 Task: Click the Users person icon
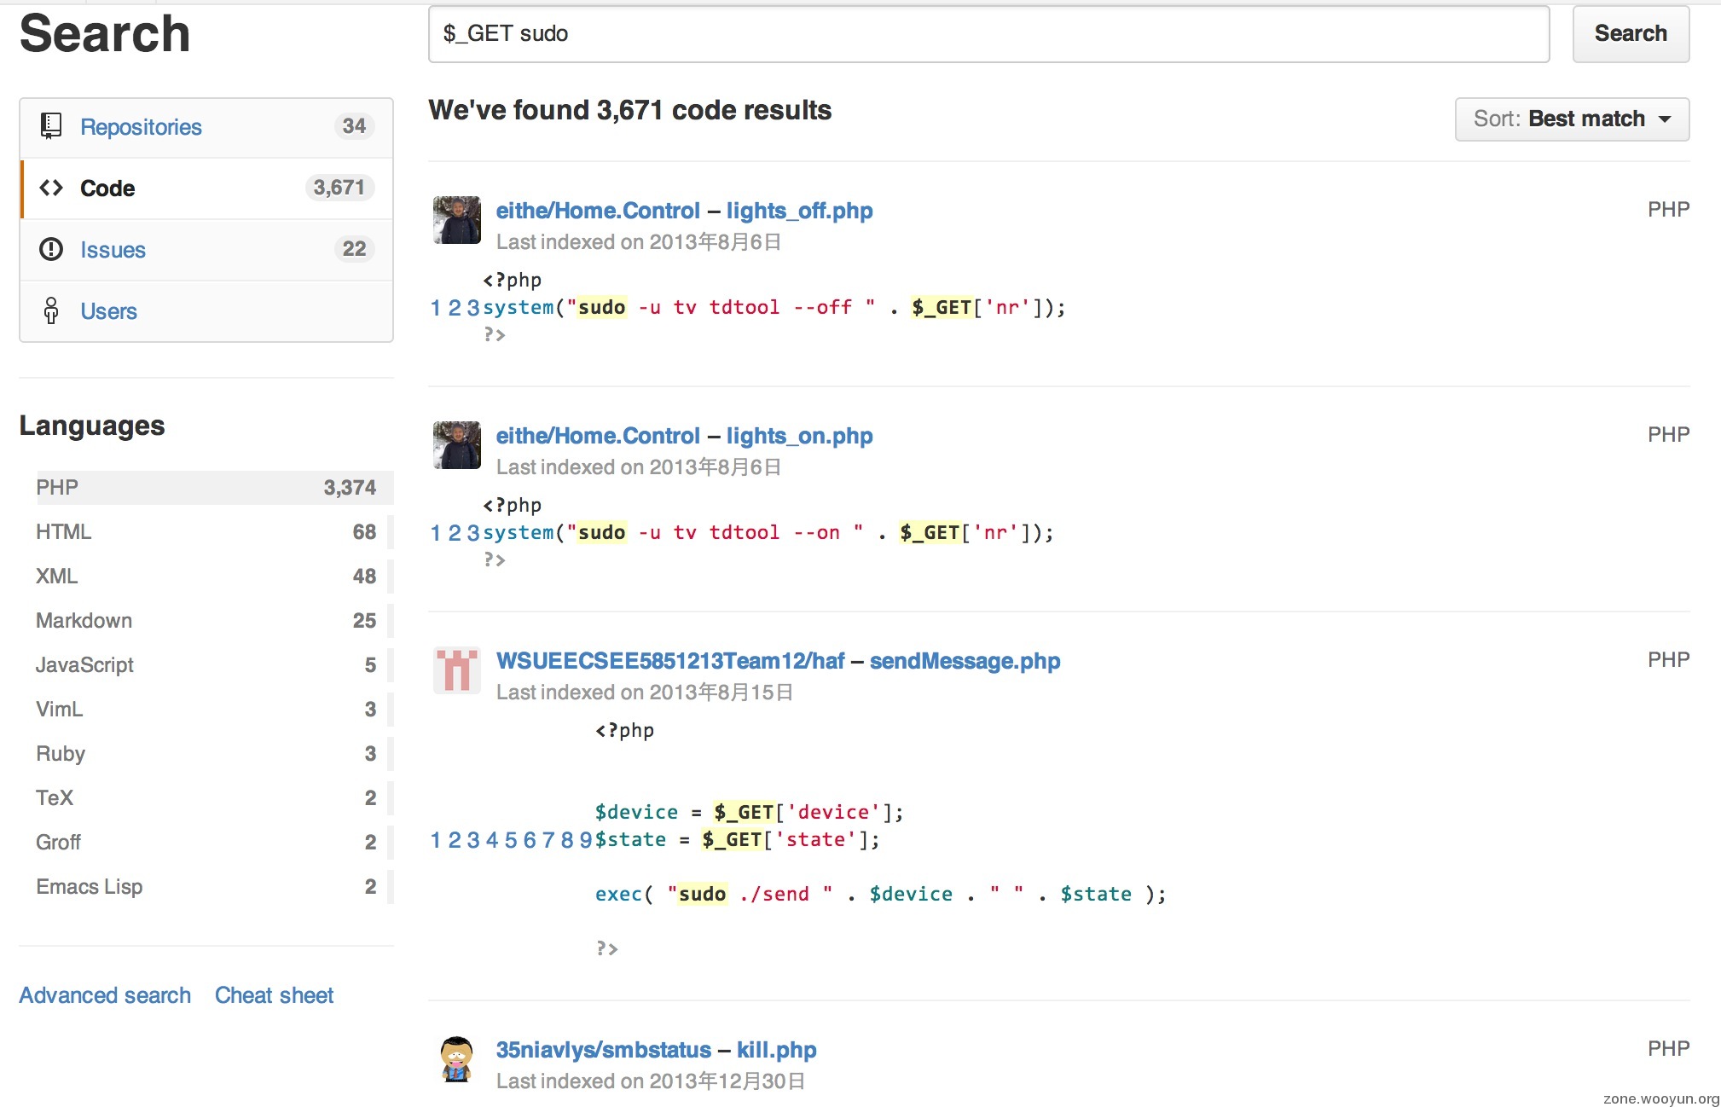click(x=51, y=310)
